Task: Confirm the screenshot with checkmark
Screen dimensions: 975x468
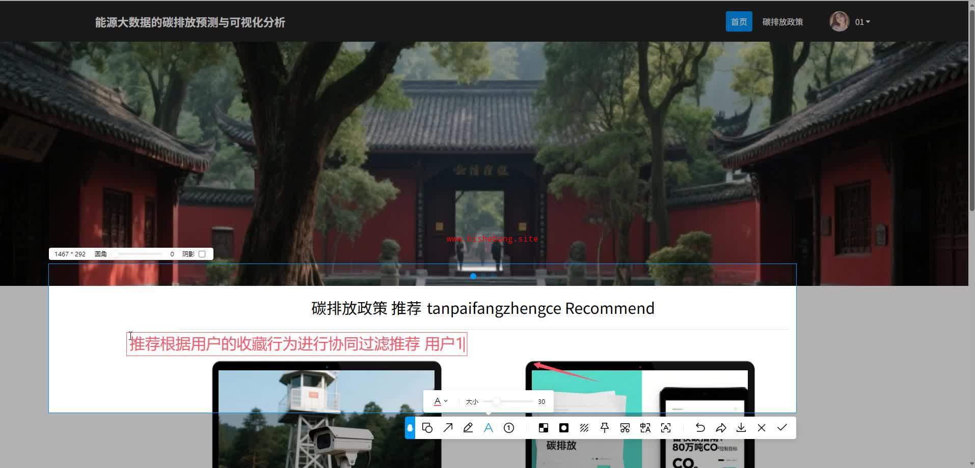Action: [x=782, y=428]
